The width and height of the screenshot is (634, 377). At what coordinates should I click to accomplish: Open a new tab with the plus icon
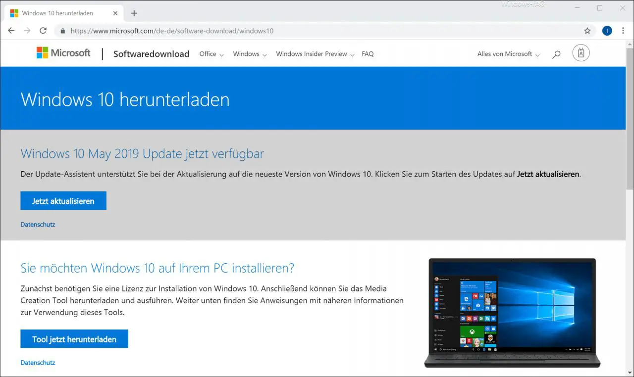pos(134,13)
